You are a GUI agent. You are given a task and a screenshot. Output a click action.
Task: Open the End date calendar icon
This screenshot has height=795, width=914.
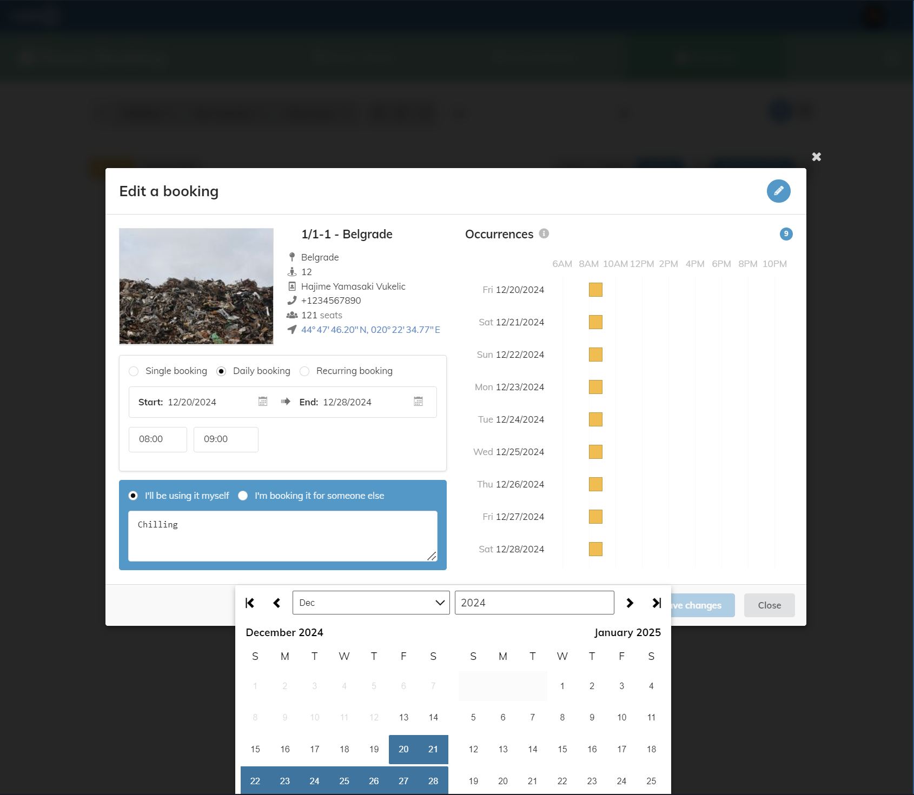pyautogui.click(x=418, y=402)
